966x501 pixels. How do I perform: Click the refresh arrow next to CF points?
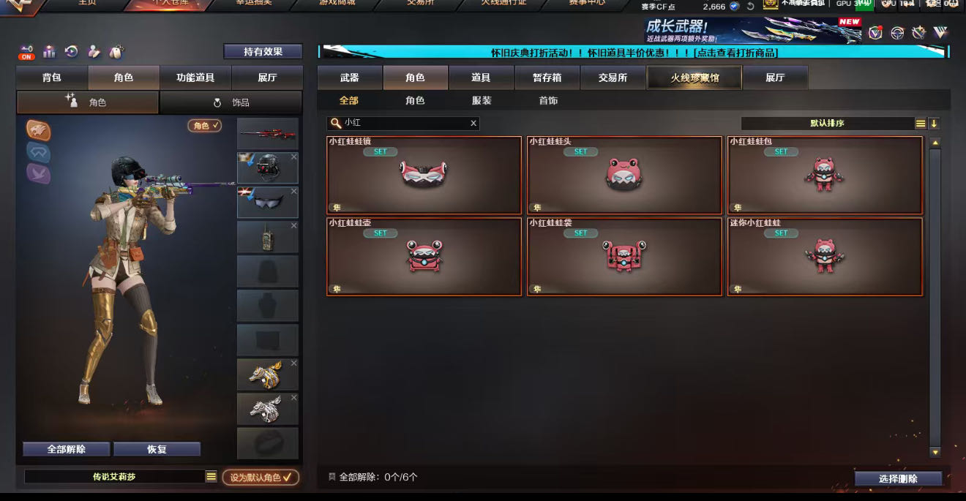pyautogui.click(x=750, y=6)
